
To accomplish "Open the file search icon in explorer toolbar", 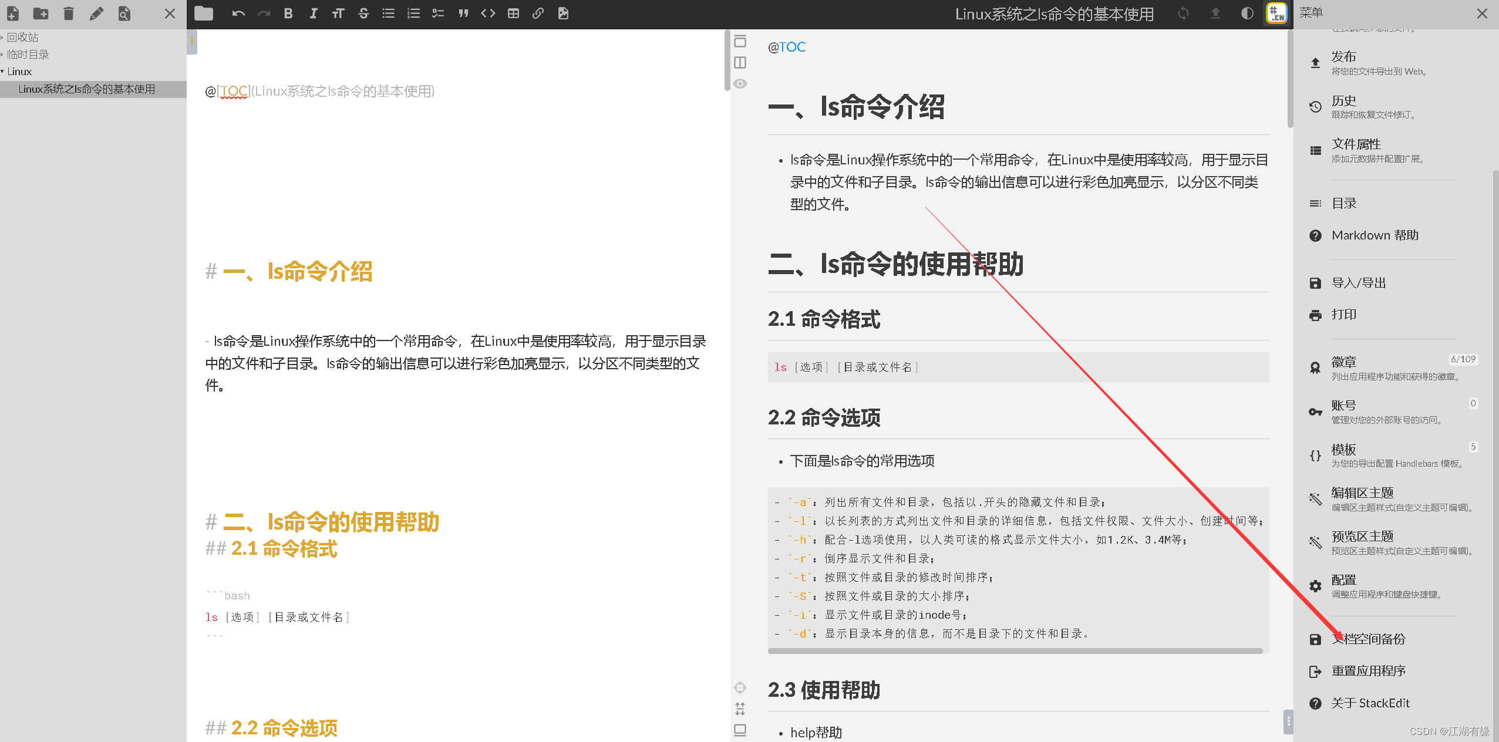I will (124, 14).
